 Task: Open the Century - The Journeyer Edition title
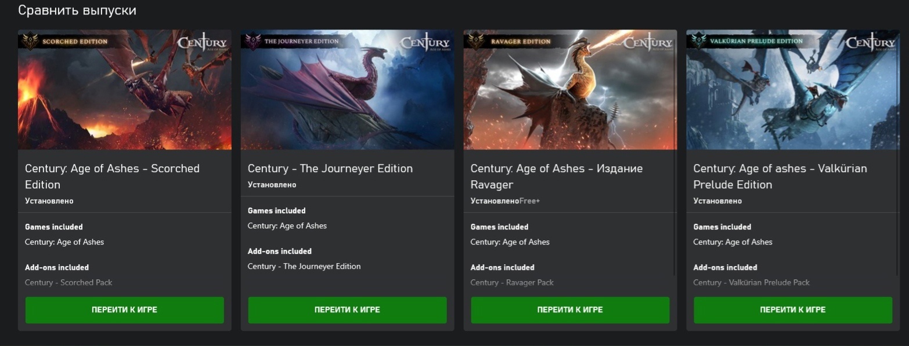point(330,169)
